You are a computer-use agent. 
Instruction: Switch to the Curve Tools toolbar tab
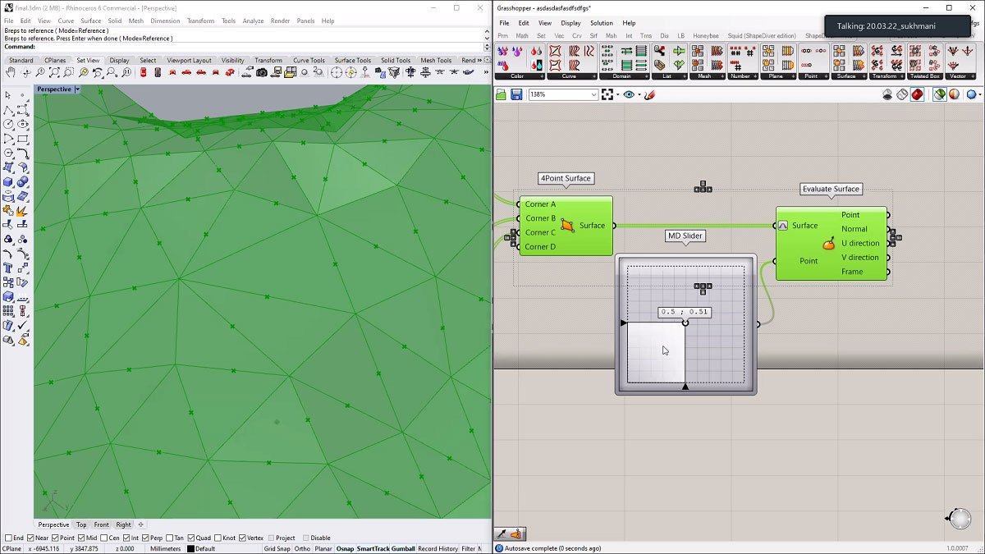pyautogui.click(x=309, y=60)
